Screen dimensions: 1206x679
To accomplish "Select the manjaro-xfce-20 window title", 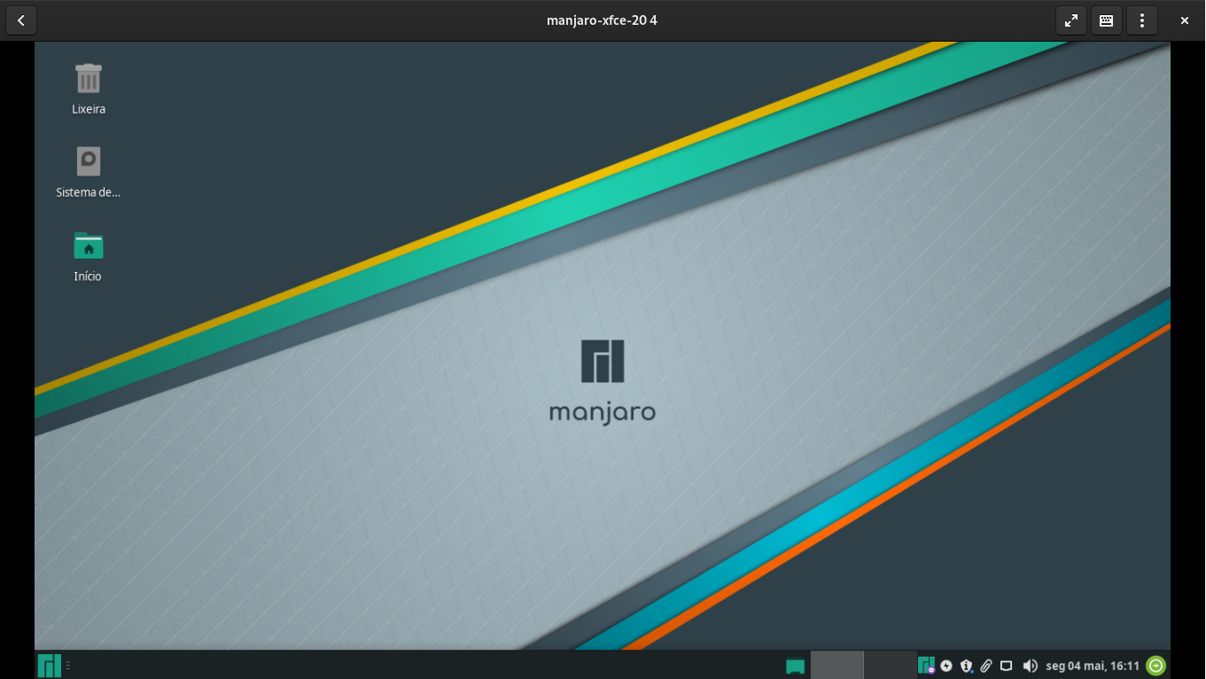I will 603,20.
